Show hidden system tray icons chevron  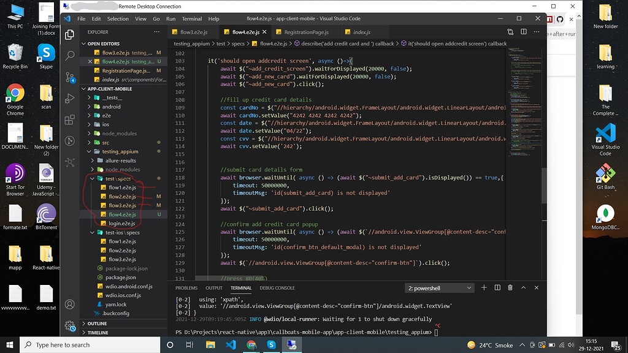(x=523, y=345)
